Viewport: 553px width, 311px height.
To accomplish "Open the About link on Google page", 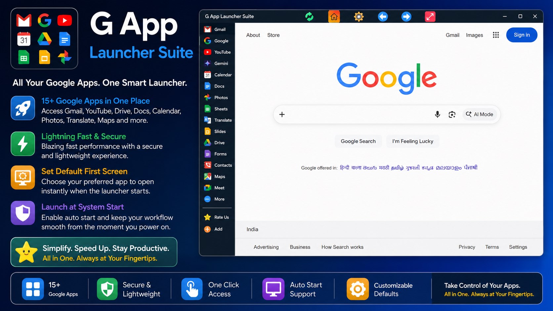I will pyautogui.click(x=253, y=35).
